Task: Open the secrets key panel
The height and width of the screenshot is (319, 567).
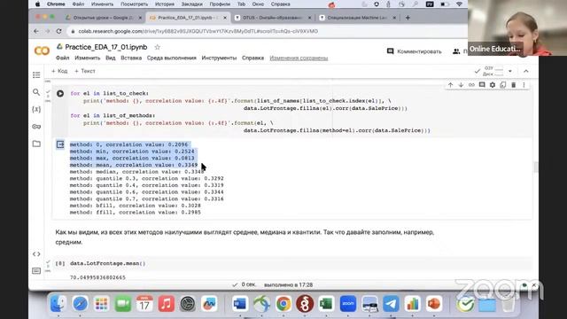Action: pos(36,126)
